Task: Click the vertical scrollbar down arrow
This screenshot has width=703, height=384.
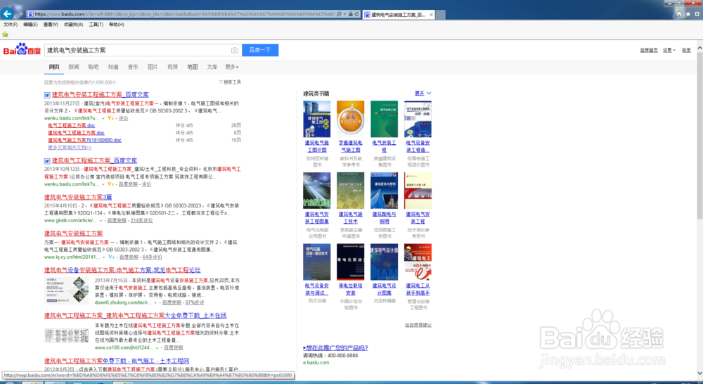Action: pyautogui.click(x=699, y=373)
